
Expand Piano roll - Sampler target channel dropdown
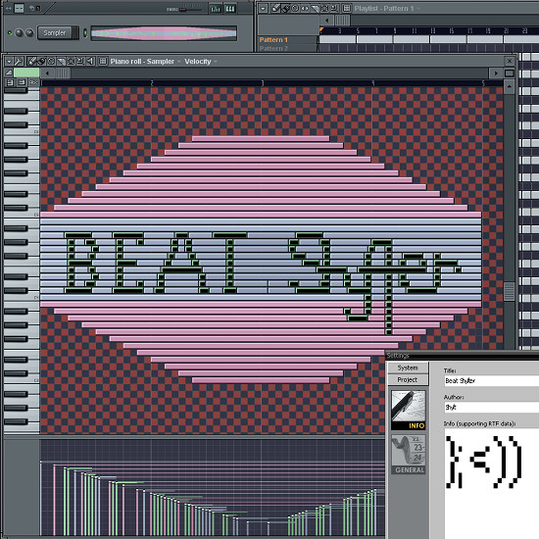[179, 62]
